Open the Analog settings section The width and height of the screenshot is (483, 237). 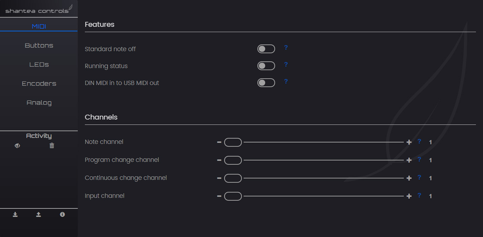(39, 102)
